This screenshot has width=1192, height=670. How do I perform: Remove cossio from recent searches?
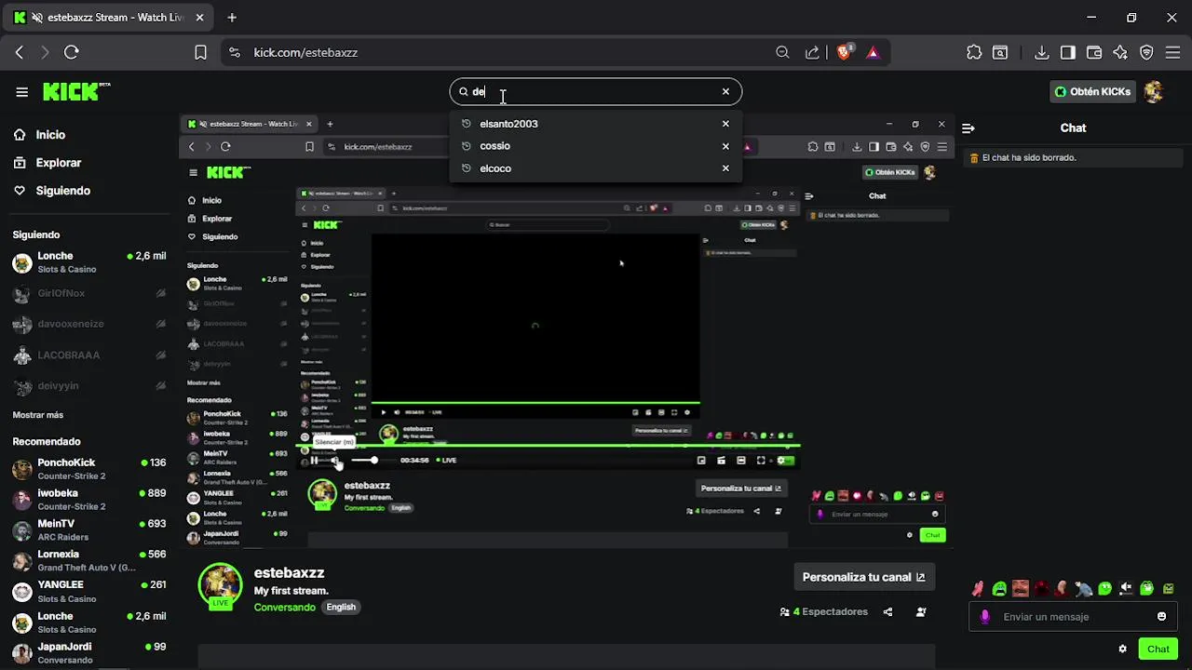[x=725, y=146]
